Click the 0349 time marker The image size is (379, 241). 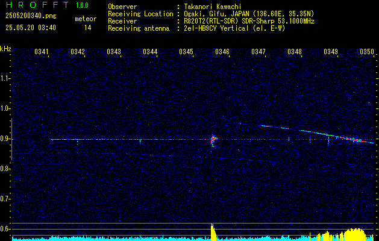click(x=331, y=52)
